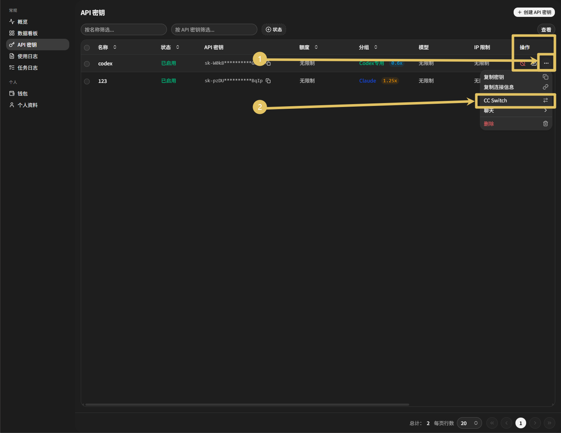
Task: Select the 123 row checkbox
Action: pyautogui.click(x=87, y=81)
